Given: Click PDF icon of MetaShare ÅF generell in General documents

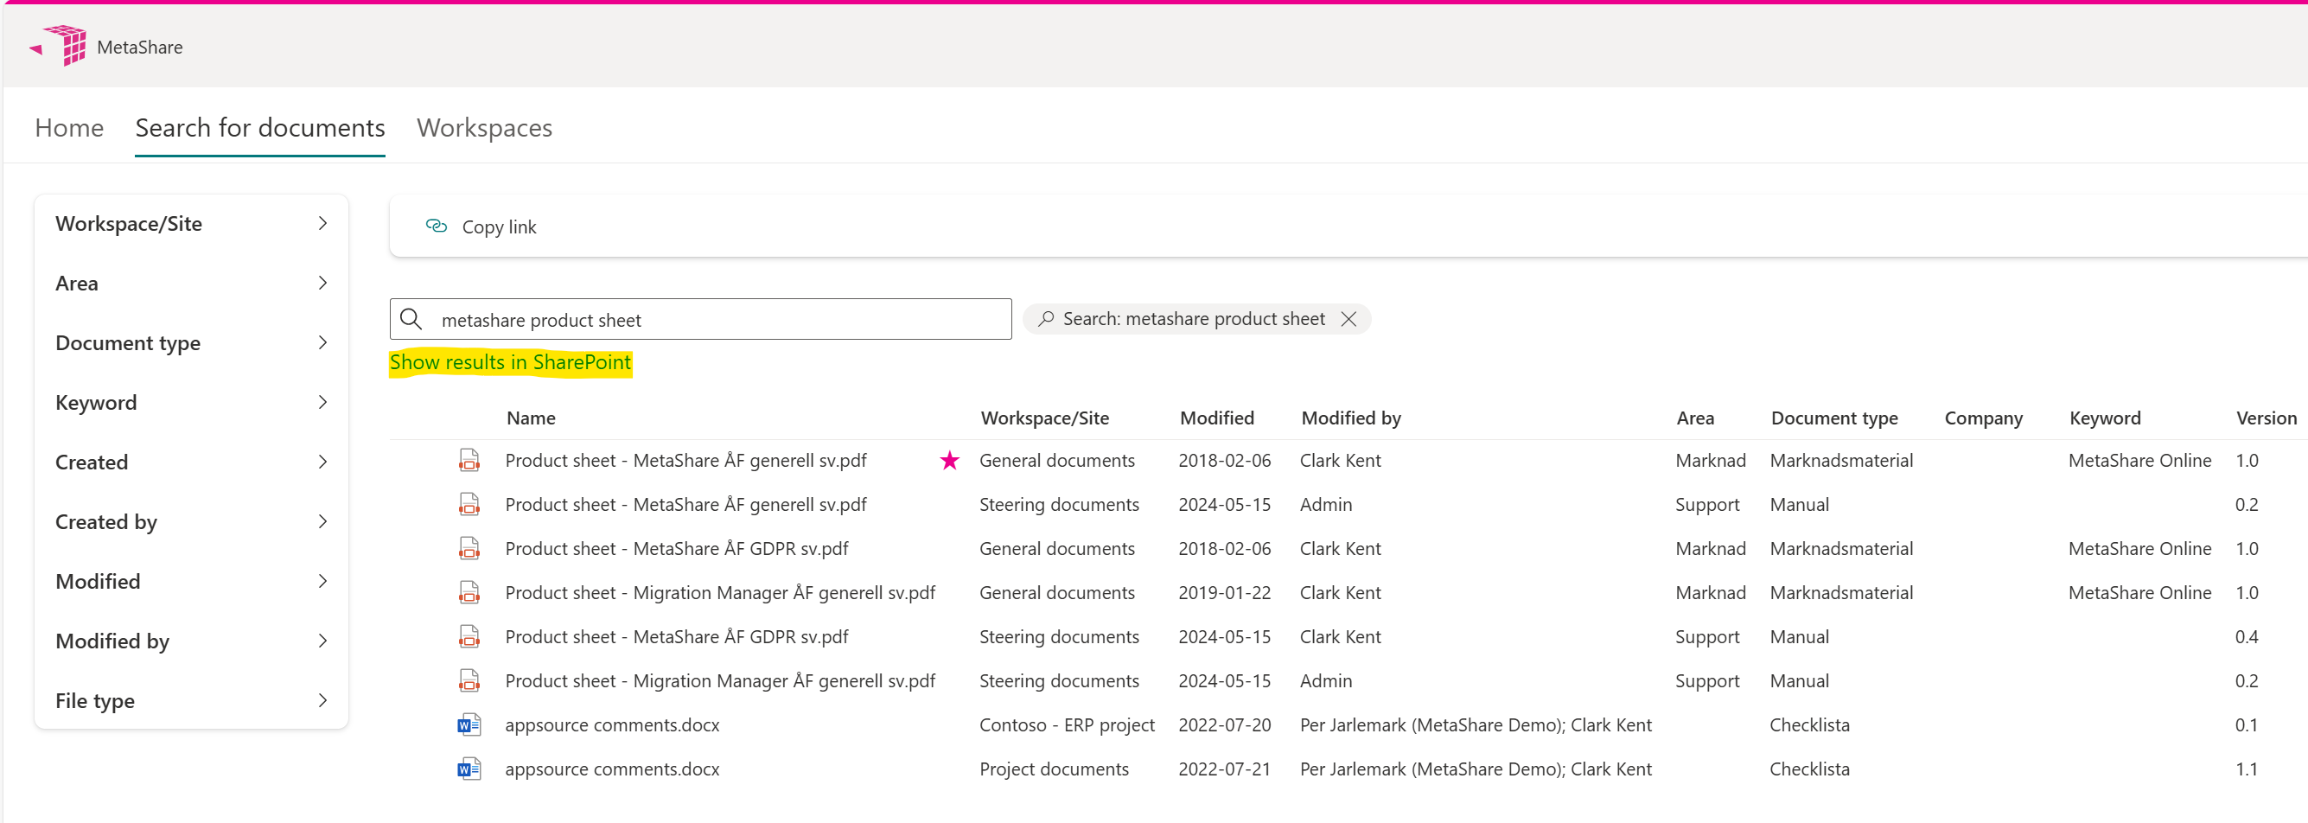Looking at the screenshot, I should tap(469, 461).
